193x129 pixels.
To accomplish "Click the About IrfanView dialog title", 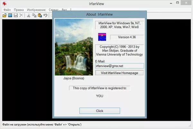I will pyautogui.click(x=99, y=14).
